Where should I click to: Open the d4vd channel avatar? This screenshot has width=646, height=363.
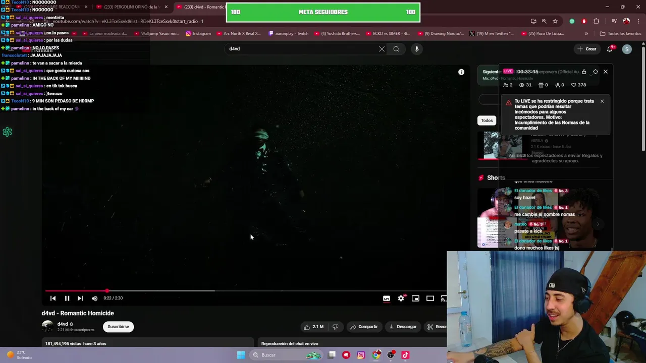click(47, 326)
